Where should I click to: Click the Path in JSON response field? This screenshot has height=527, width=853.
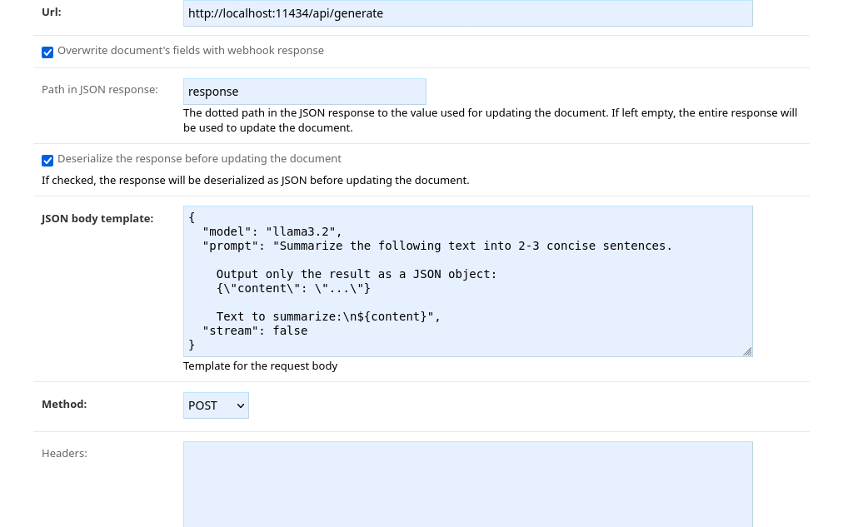305,92
